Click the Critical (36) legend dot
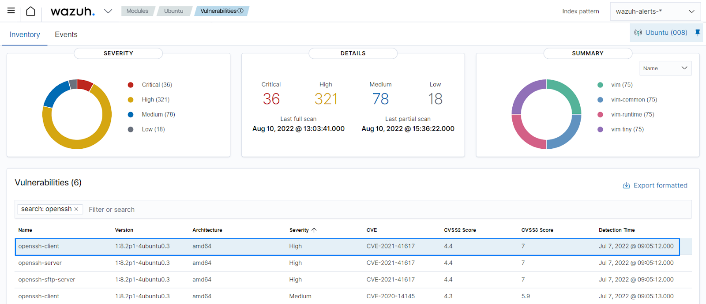The image size is (706, 304). 131,85
